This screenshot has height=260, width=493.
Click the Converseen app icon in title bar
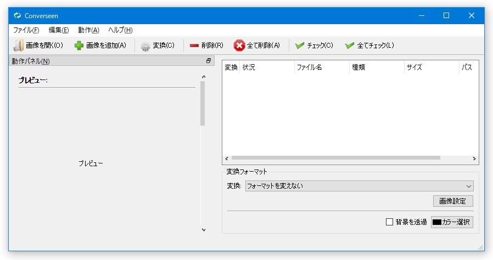[17, 15]
